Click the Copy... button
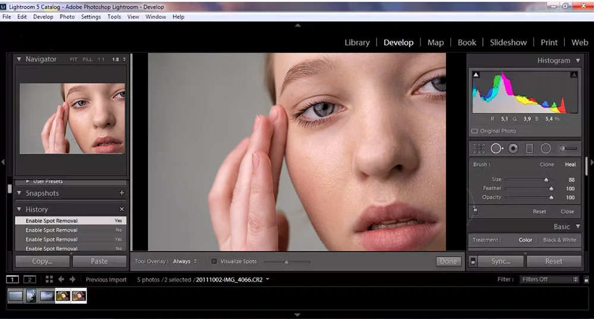 click(x=42, y=261)
